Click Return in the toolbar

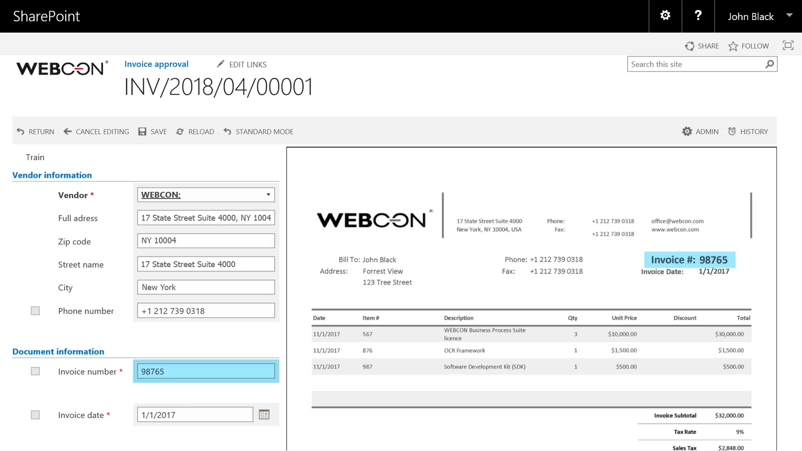[35, 131]
